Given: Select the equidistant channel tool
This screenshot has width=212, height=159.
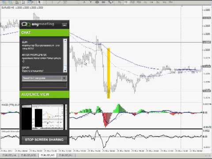Looking at the screenshot, I should (x=65, y=2).
